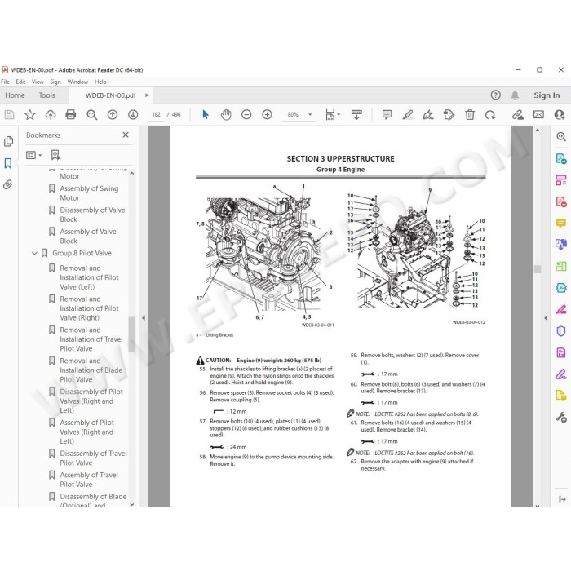The image size is (571, 571).
Task: Open the more tools wrench icon
Action: [x=561, y=417]
